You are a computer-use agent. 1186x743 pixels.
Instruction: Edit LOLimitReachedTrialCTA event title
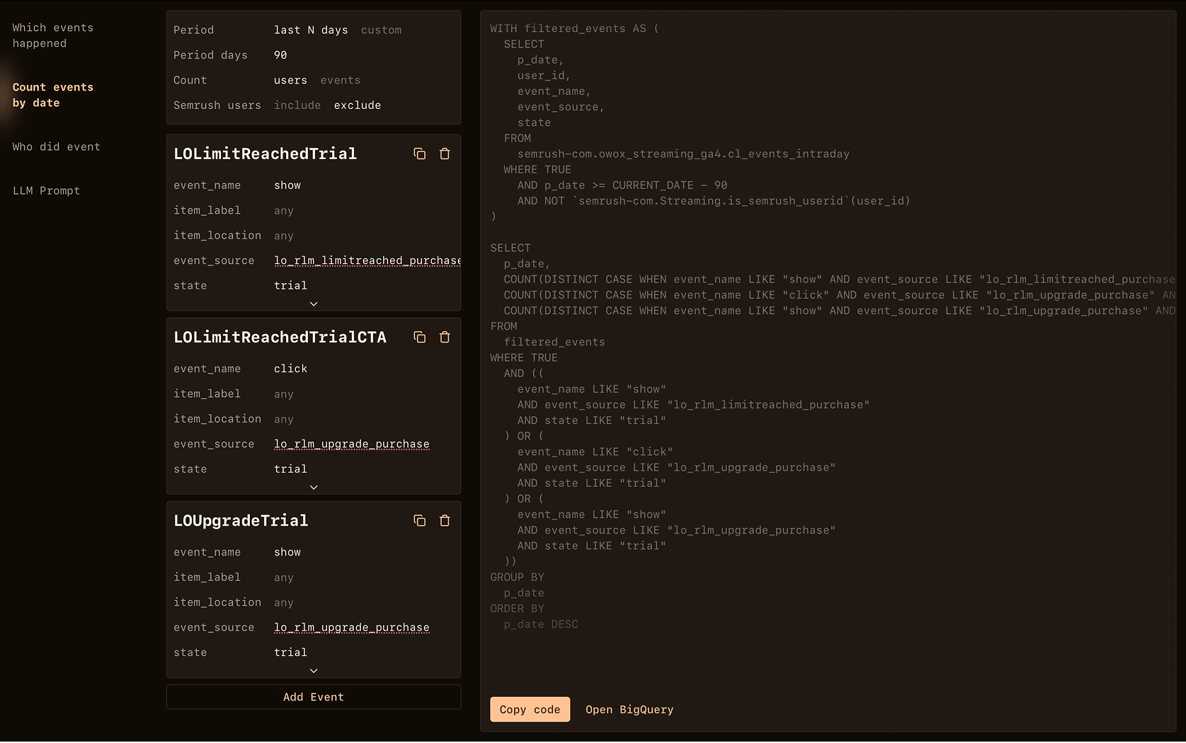click(x=280, y=337)
